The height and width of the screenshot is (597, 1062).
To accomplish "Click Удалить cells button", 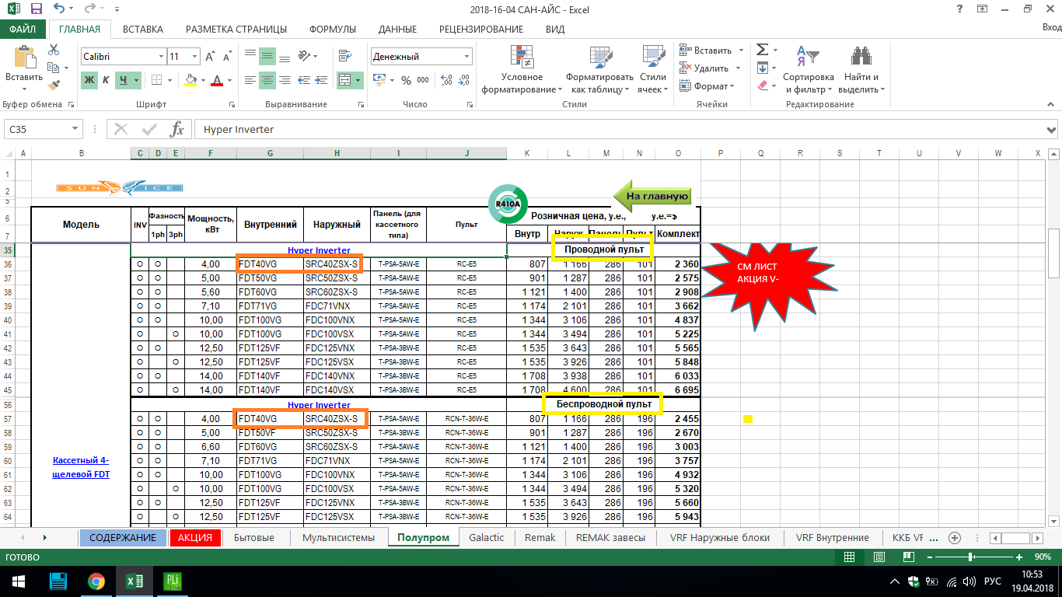I will coord(706,68).
